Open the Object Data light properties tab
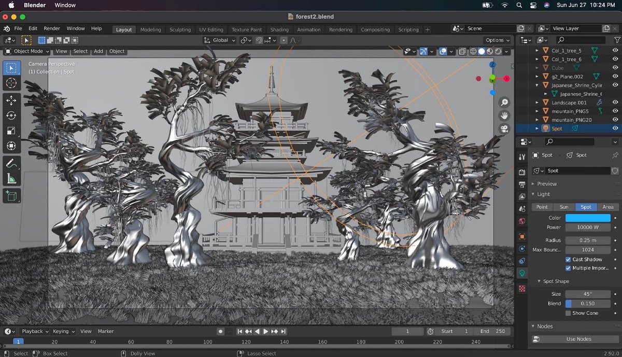The image size is (622, 357). click(x=522, y=273)
